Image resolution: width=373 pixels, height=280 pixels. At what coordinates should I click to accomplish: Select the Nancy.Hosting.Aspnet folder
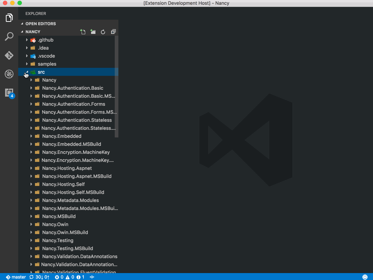tap(68, 168)
